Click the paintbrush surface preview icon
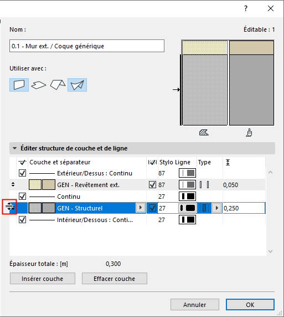Screen dimensions: 284x317 (249, 133)
